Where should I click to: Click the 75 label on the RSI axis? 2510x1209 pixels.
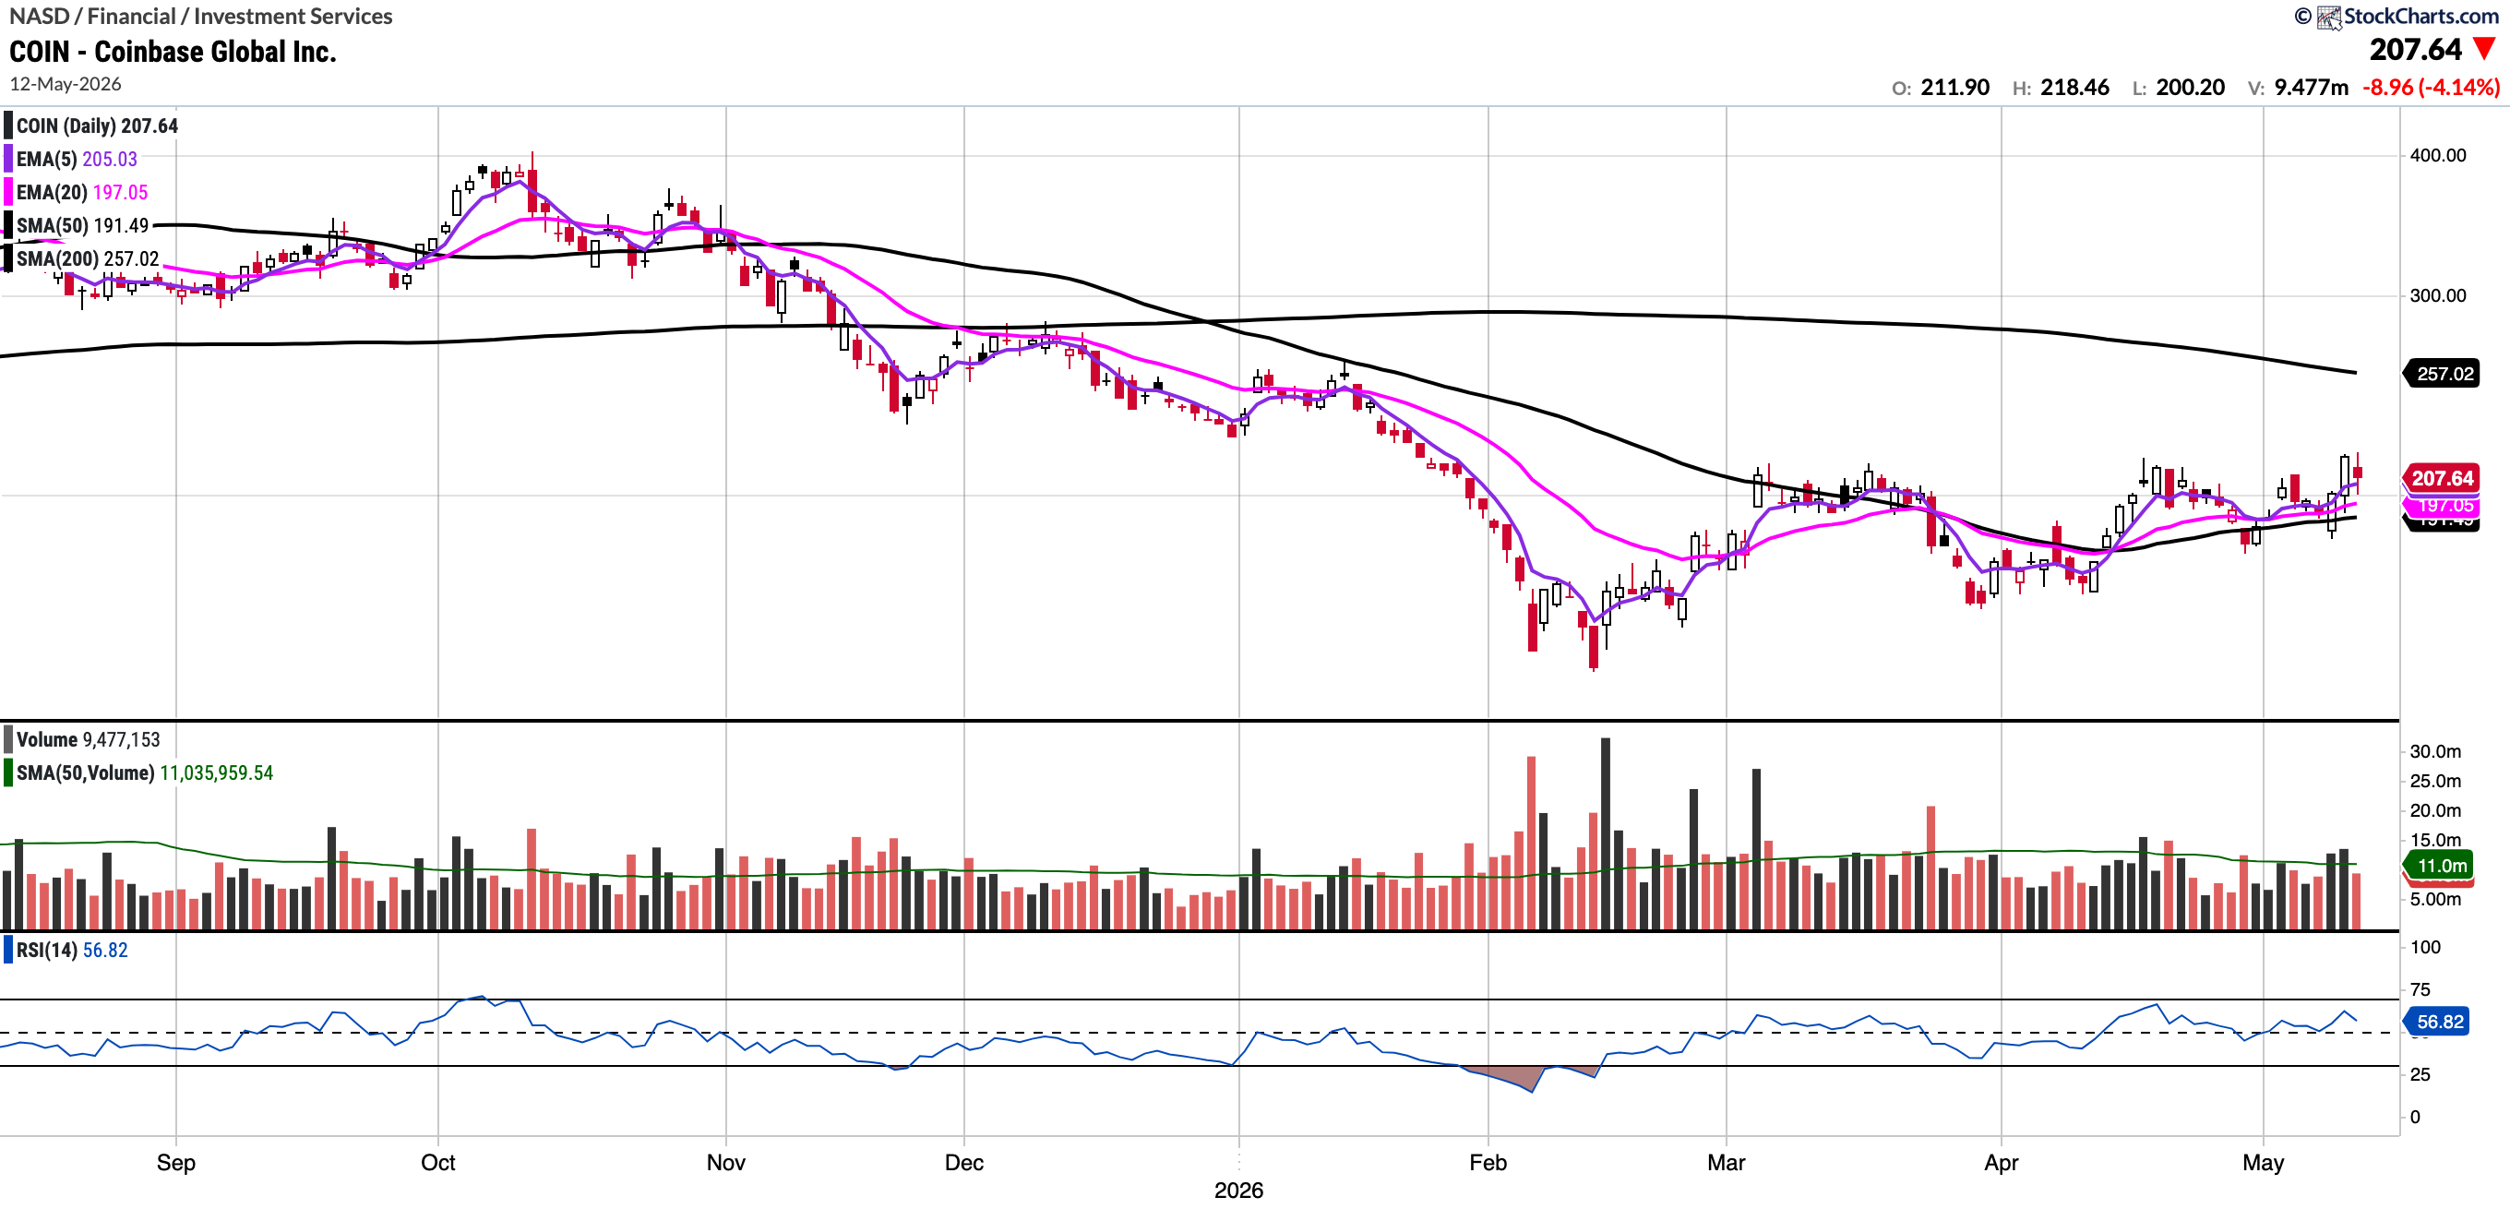(2420, 989)
